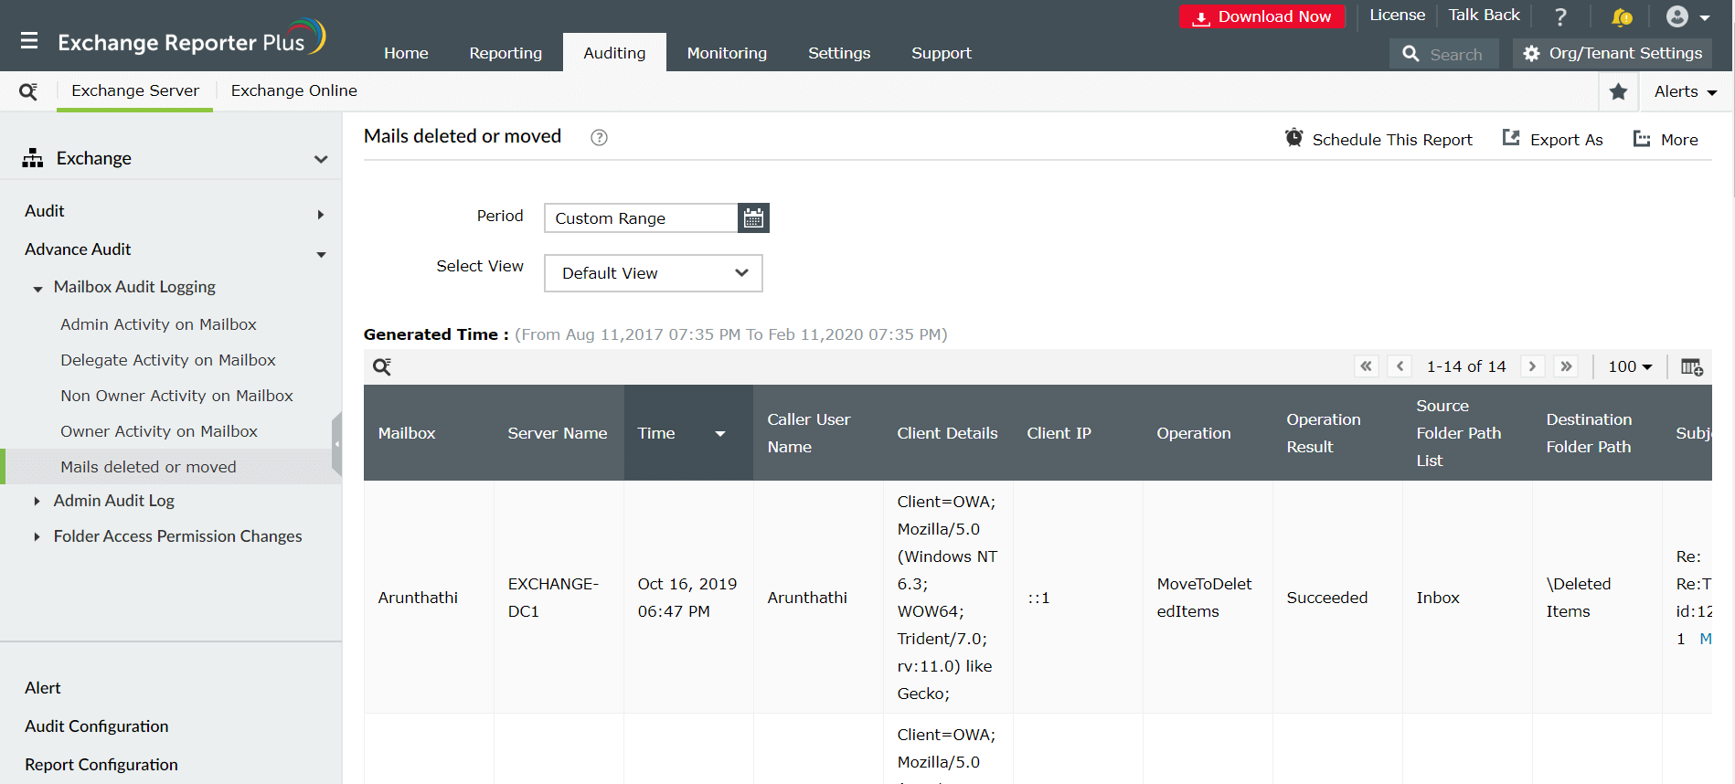Open the License link
Image resolution: width=1735 pixels, height=784 pixels.
click(x=1397, y=15)
